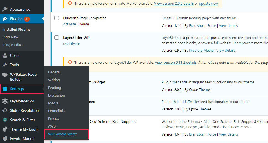
Task: Click the Plugins plug icon
Action: [x=5, y=19]
